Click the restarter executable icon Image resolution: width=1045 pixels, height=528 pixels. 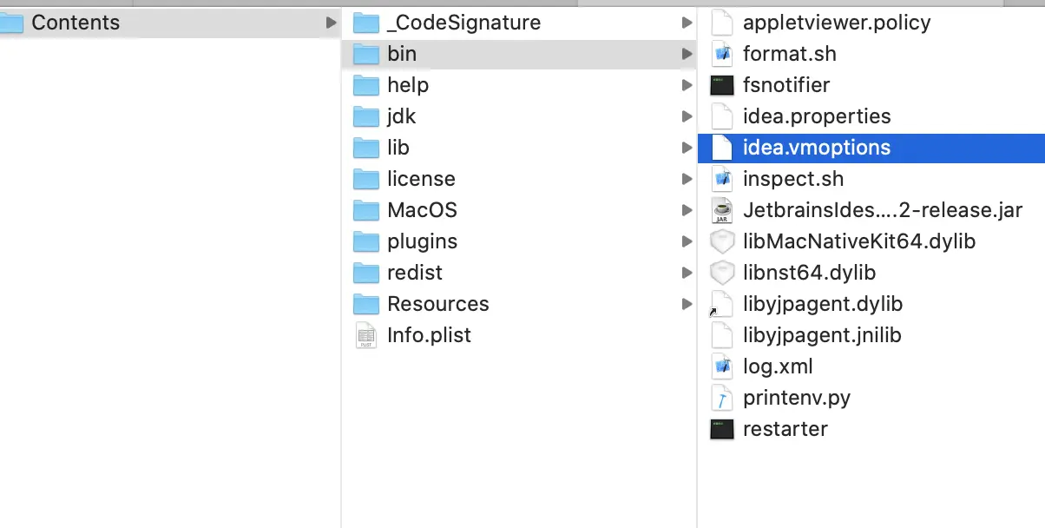pyautogui.click(x=722, y=429)
